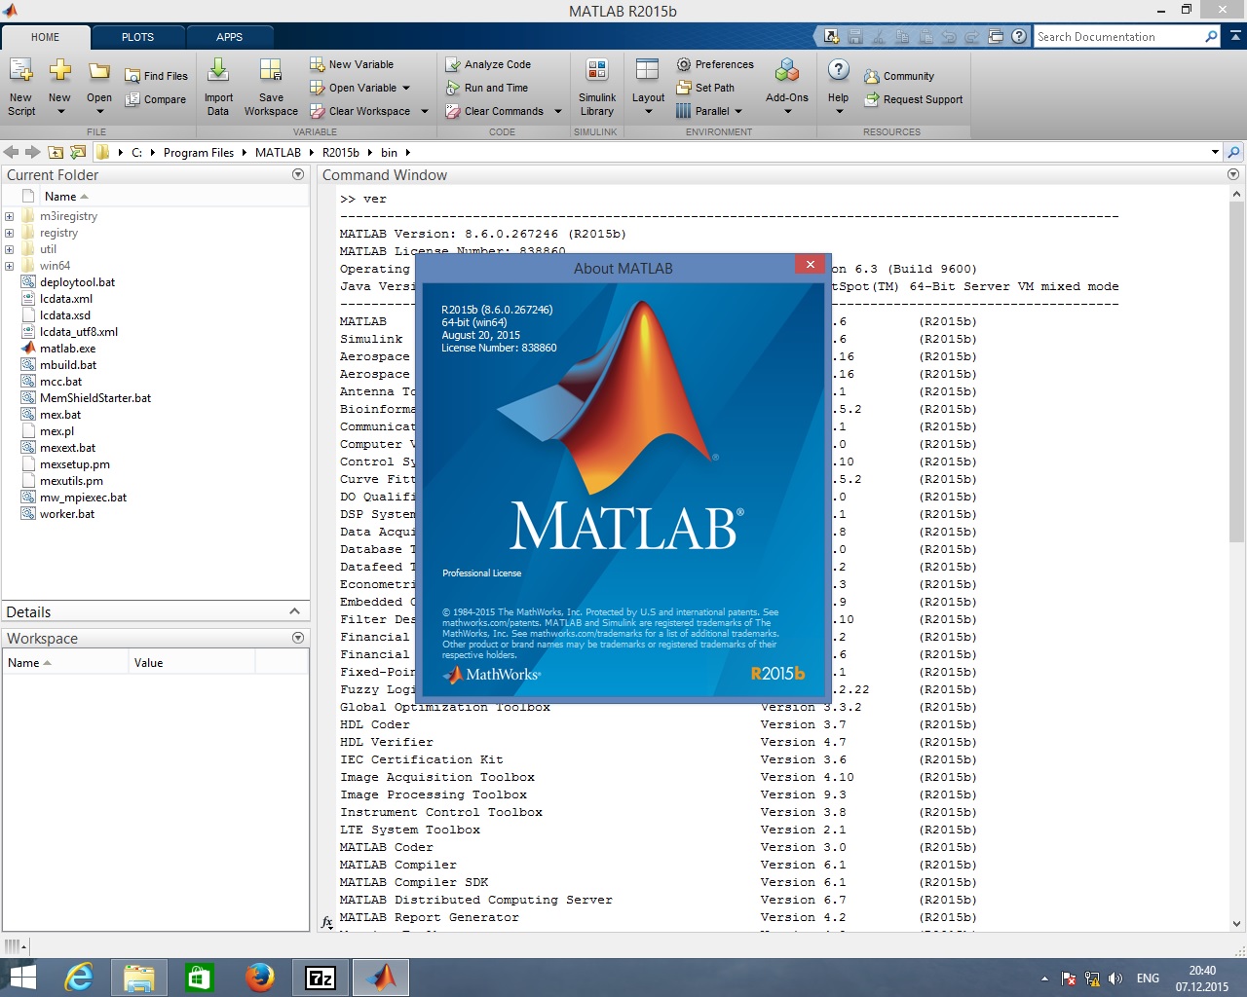
Task: Click ENG language indicator in tray
Action: coord(1148,979)
